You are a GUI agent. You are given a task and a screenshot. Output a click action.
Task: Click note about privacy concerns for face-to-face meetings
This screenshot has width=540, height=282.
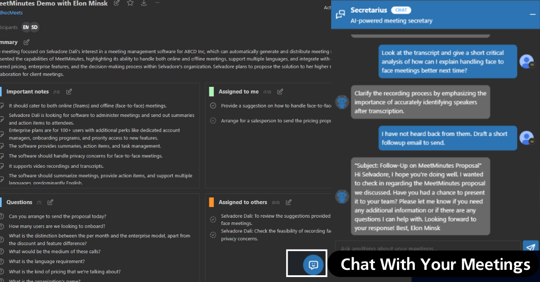pyautogui.click(x=86, y=156)
